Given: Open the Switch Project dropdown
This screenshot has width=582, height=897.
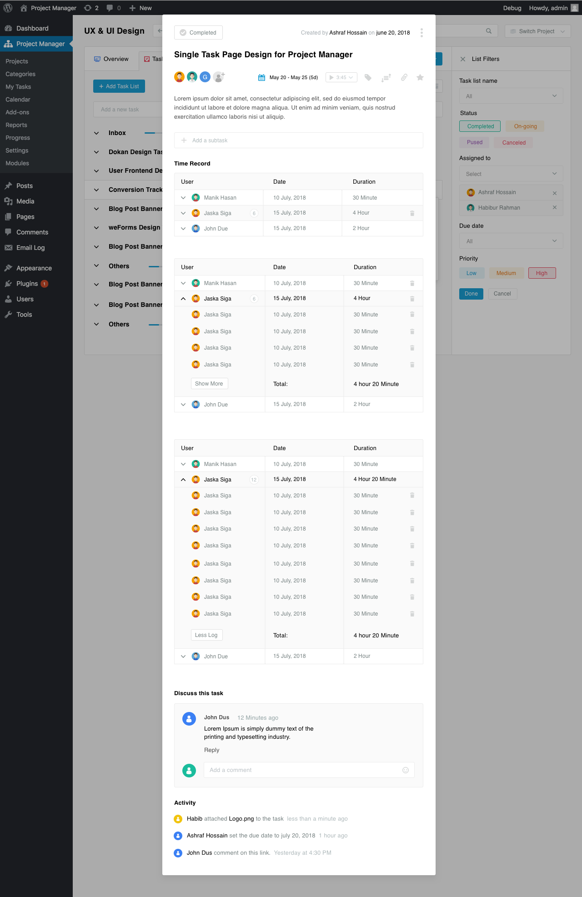Looking at the screenshot, I should 537,31.
